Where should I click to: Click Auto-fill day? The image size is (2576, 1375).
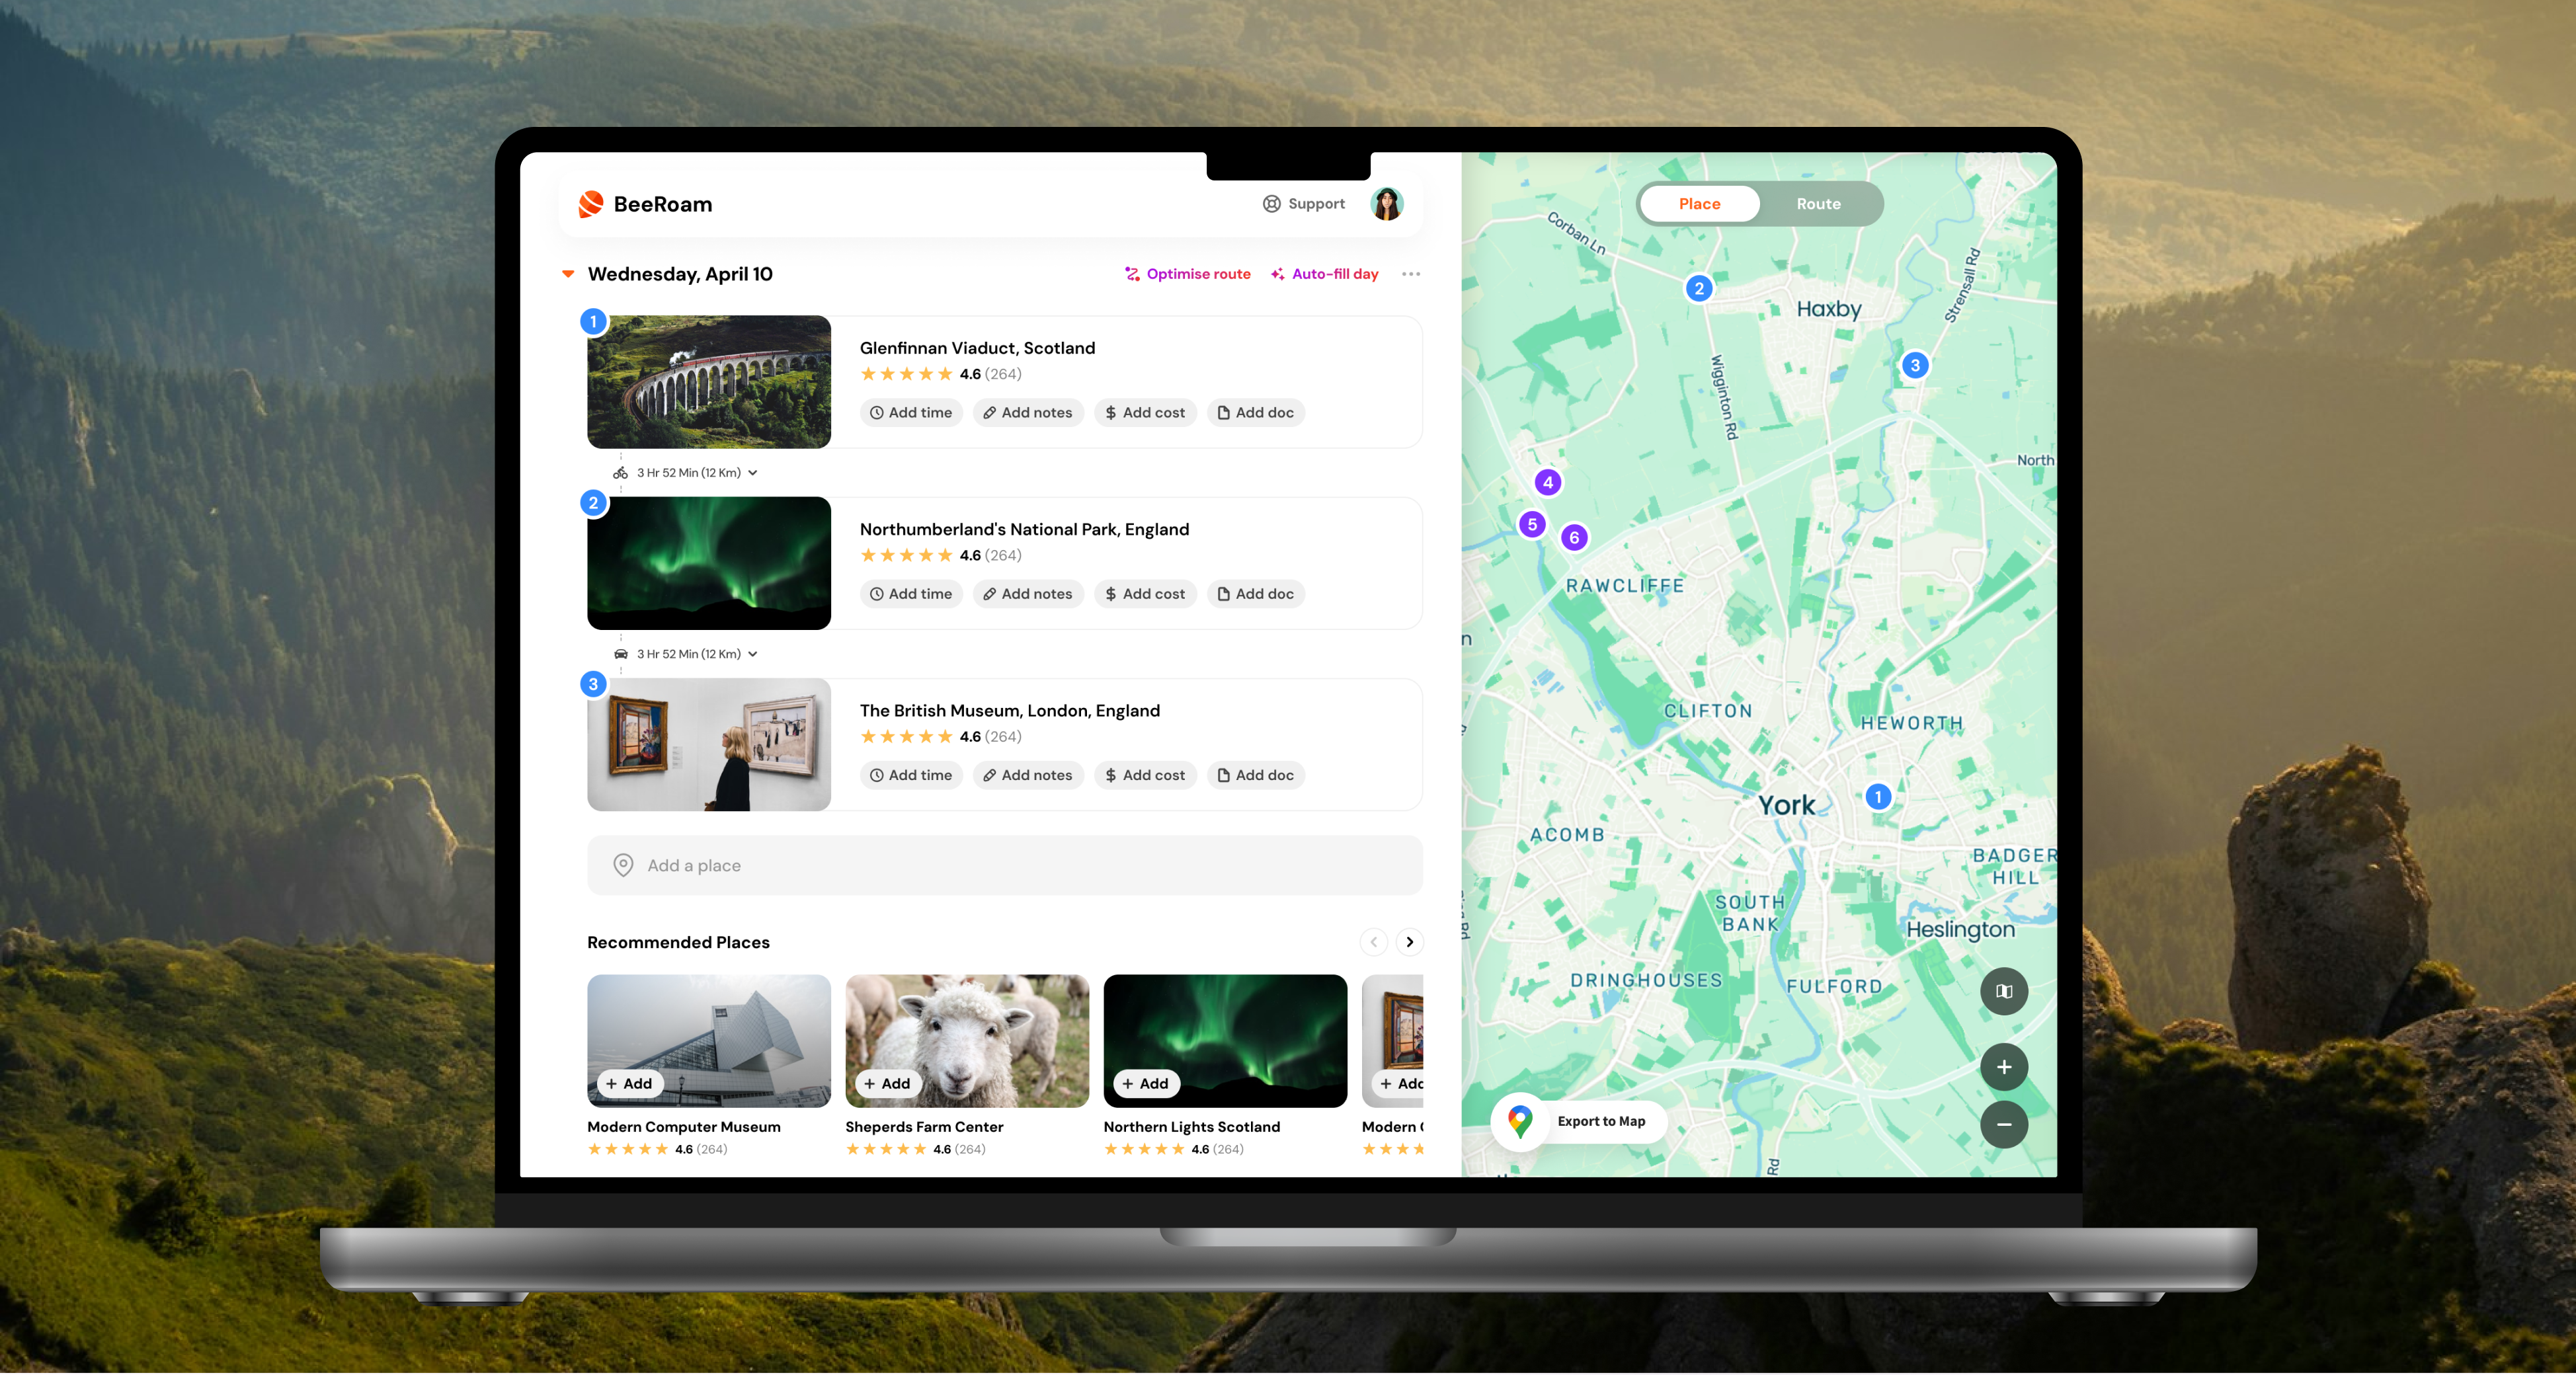[x=1324, y=274]
